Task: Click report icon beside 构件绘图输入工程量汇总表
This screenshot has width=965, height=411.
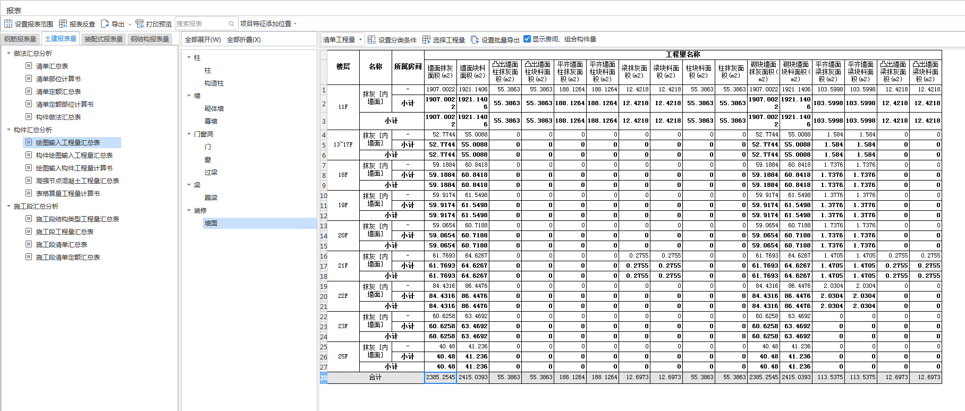Action: [x=29, y=155]
